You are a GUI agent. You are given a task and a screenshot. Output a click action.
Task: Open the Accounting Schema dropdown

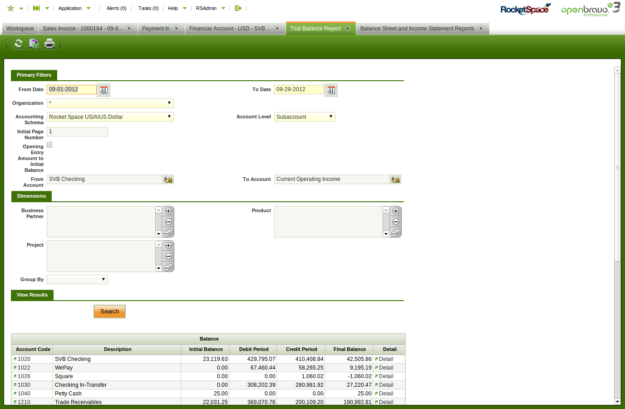110,117
